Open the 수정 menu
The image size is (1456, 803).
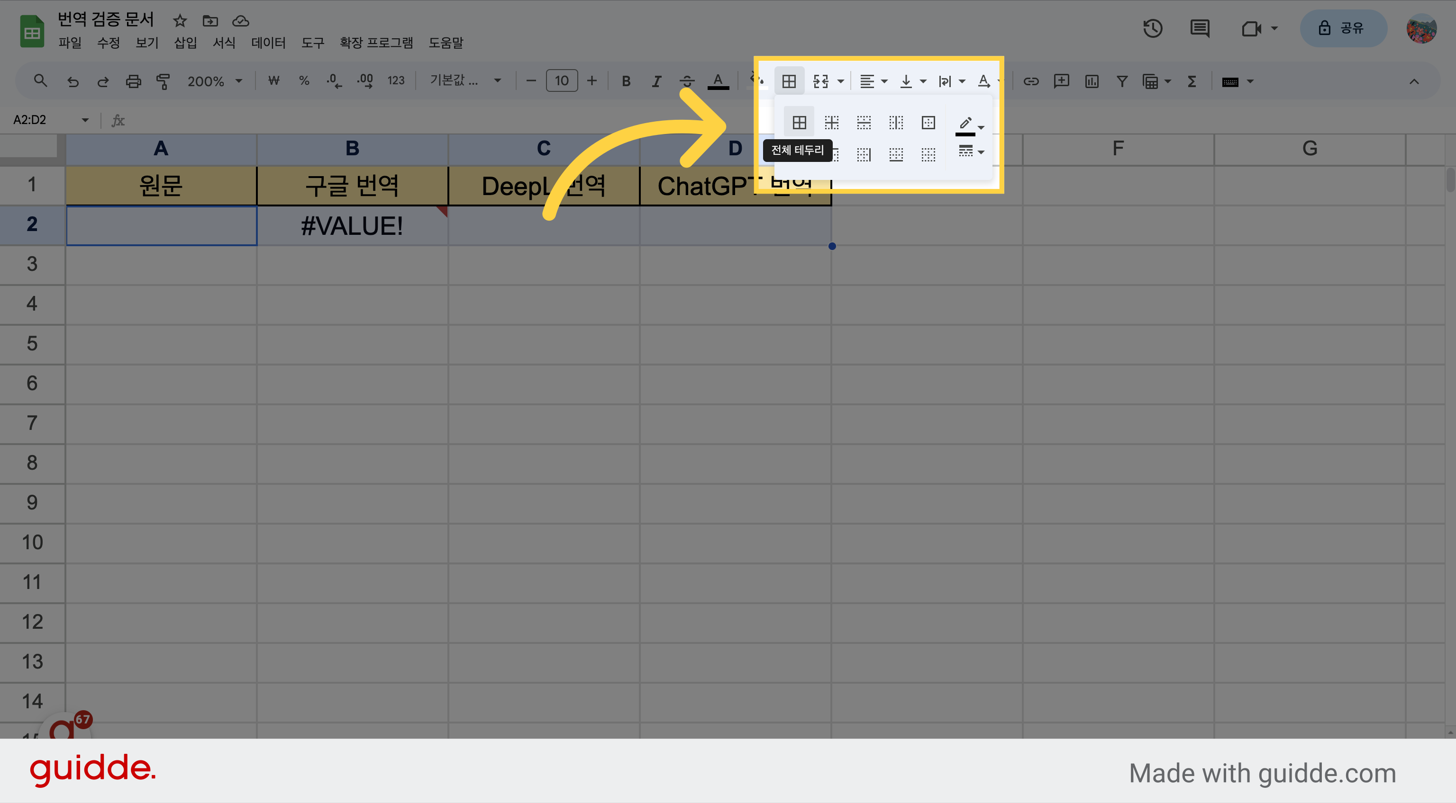coord(109,43)
